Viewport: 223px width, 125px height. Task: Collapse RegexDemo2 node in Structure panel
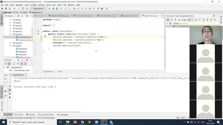coord(5,67)
